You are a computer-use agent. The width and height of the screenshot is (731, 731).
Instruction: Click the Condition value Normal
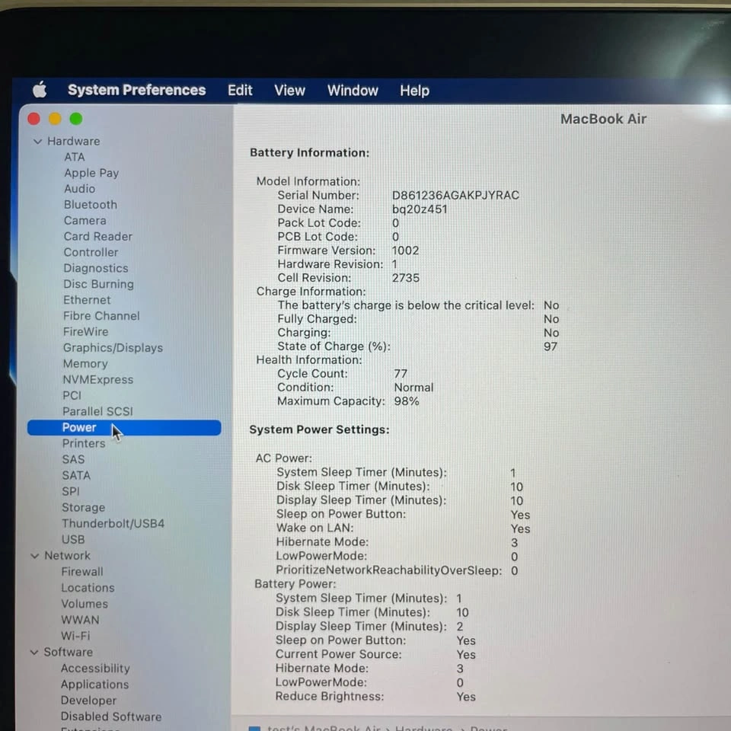tap(413, 388)
